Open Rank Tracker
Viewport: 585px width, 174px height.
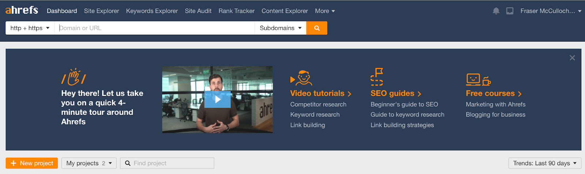[237, 11]
